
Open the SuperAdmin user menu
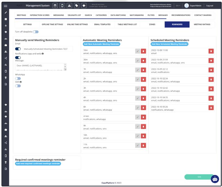(193, 5)
